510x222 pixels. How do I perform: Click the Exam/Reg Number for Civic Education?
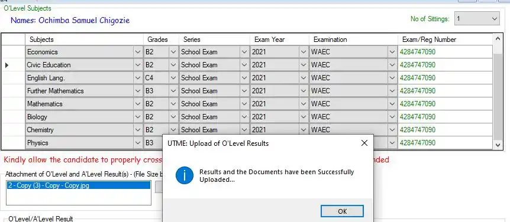445,65
